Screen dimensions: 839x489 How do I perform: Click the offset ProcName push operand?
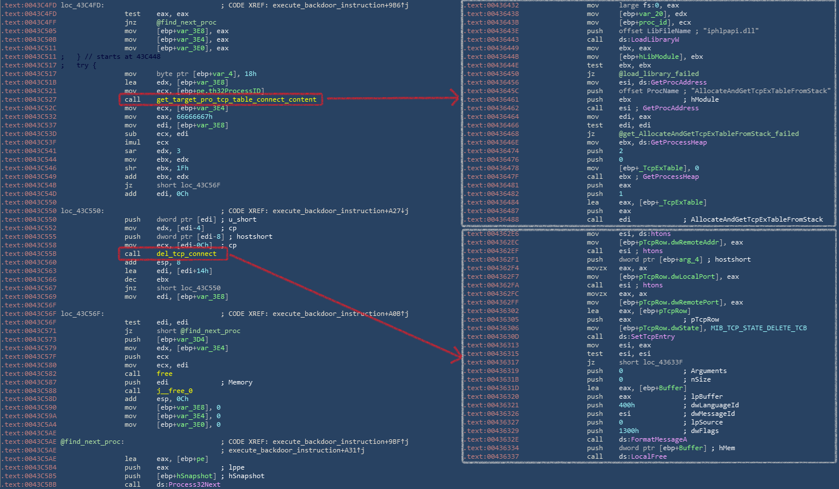pos(649,91)
